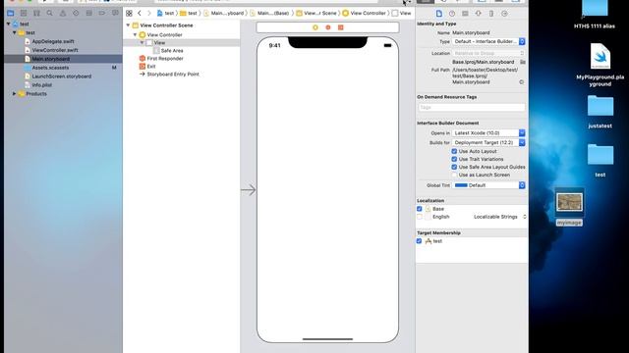Toggle Use Trait Variations checkbox

[454, 159]
